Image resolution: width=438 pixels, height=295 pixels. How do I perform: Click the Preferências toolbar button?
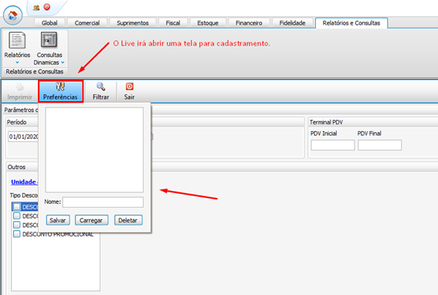pos(60,91)
